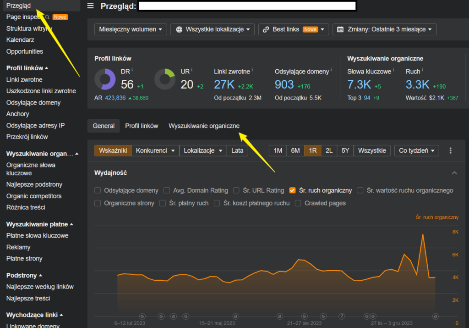This screenshot has width=469, height=328.
Task: Click the Ruch info icon
Action: point(422,70)
